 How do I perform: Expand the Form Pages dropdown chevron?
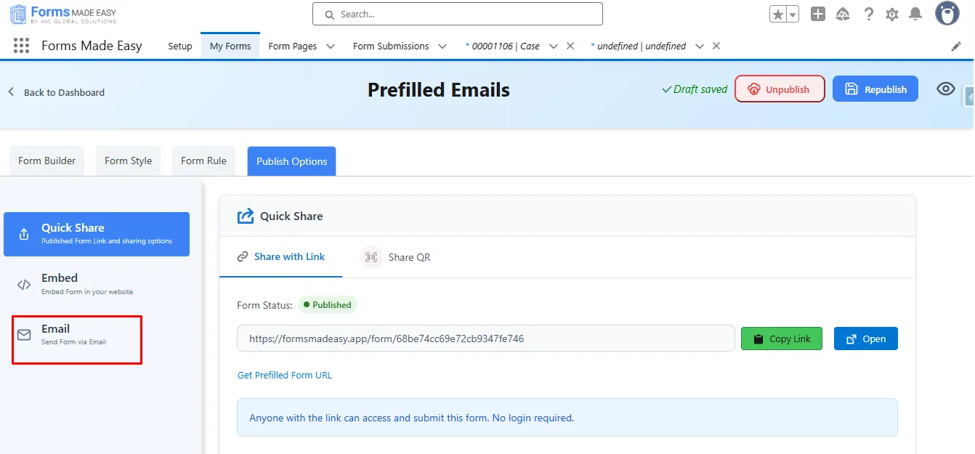331,46
